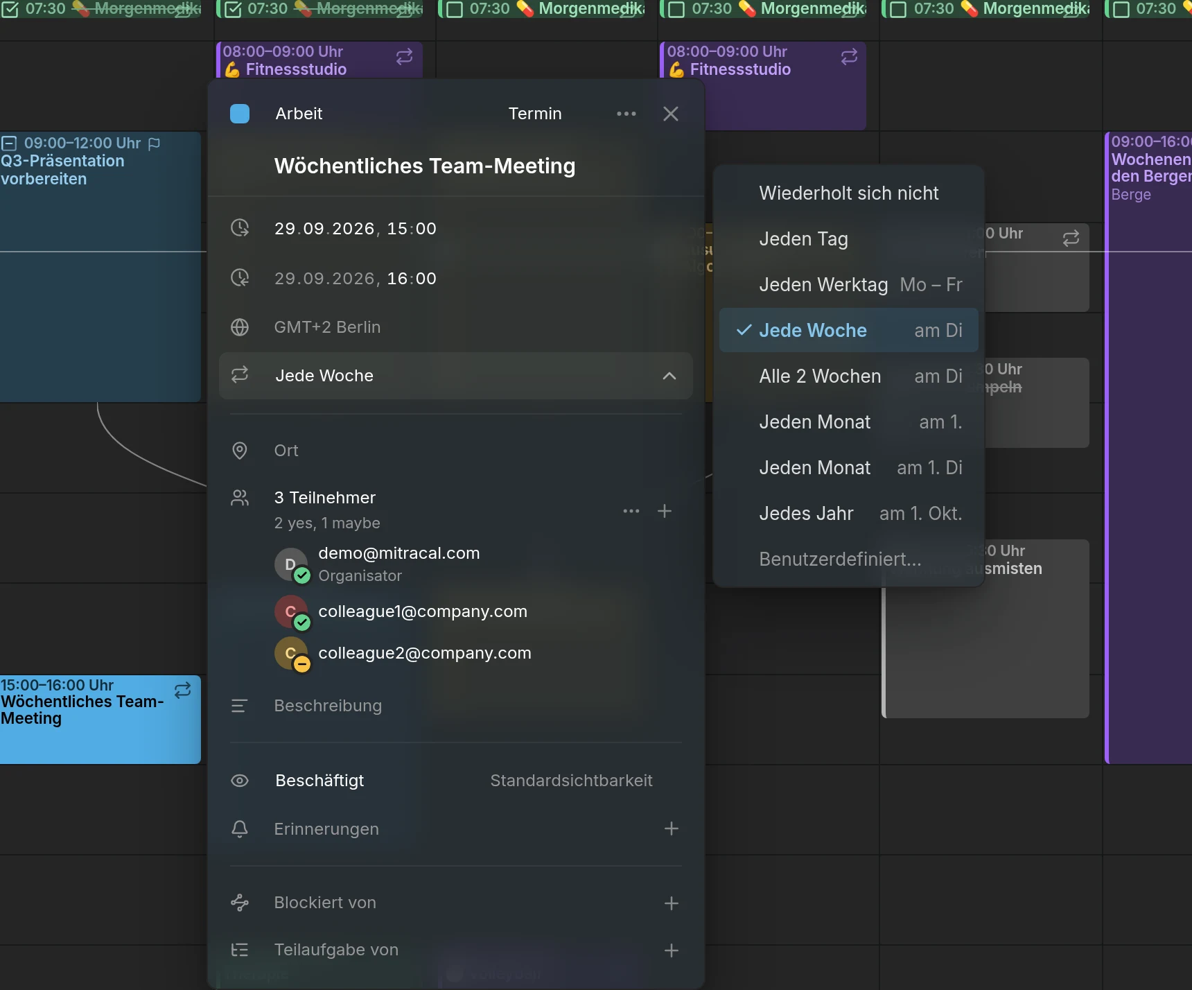Uncheck the first 07:30 Morgenmedikation checkbox
This screenshot has height=990, width=1192.
click(10, 9)
